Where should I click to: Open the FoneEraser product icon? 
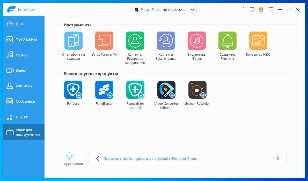click(x=104, y=90)
